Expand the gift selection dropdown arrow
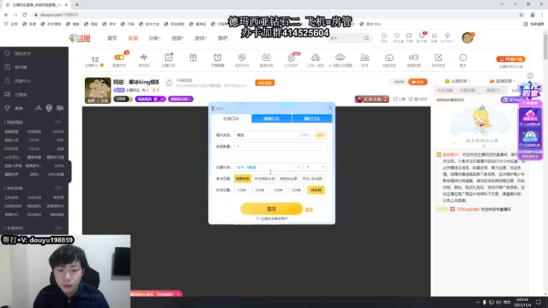This screenshot has height=308, width=548. click(x=298, y=167)
